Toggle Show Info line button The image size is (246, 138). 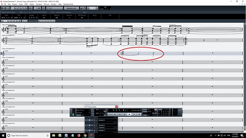pos(2,8)
